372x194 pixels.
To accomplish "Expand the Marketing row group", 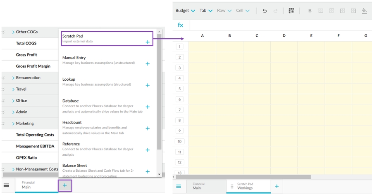I will pos(13,124).
